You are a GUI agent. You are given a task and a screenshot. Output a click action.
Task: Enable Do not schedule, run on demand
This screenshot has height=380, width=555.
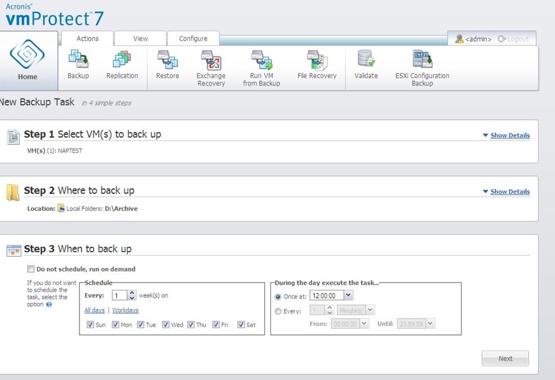31,269
